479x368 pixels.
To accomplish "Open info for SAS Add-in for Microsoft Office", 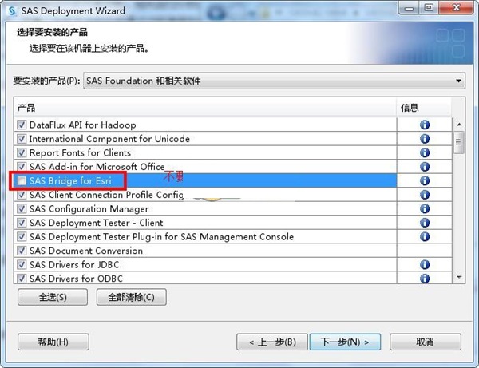I will click(x=425, y=167).
